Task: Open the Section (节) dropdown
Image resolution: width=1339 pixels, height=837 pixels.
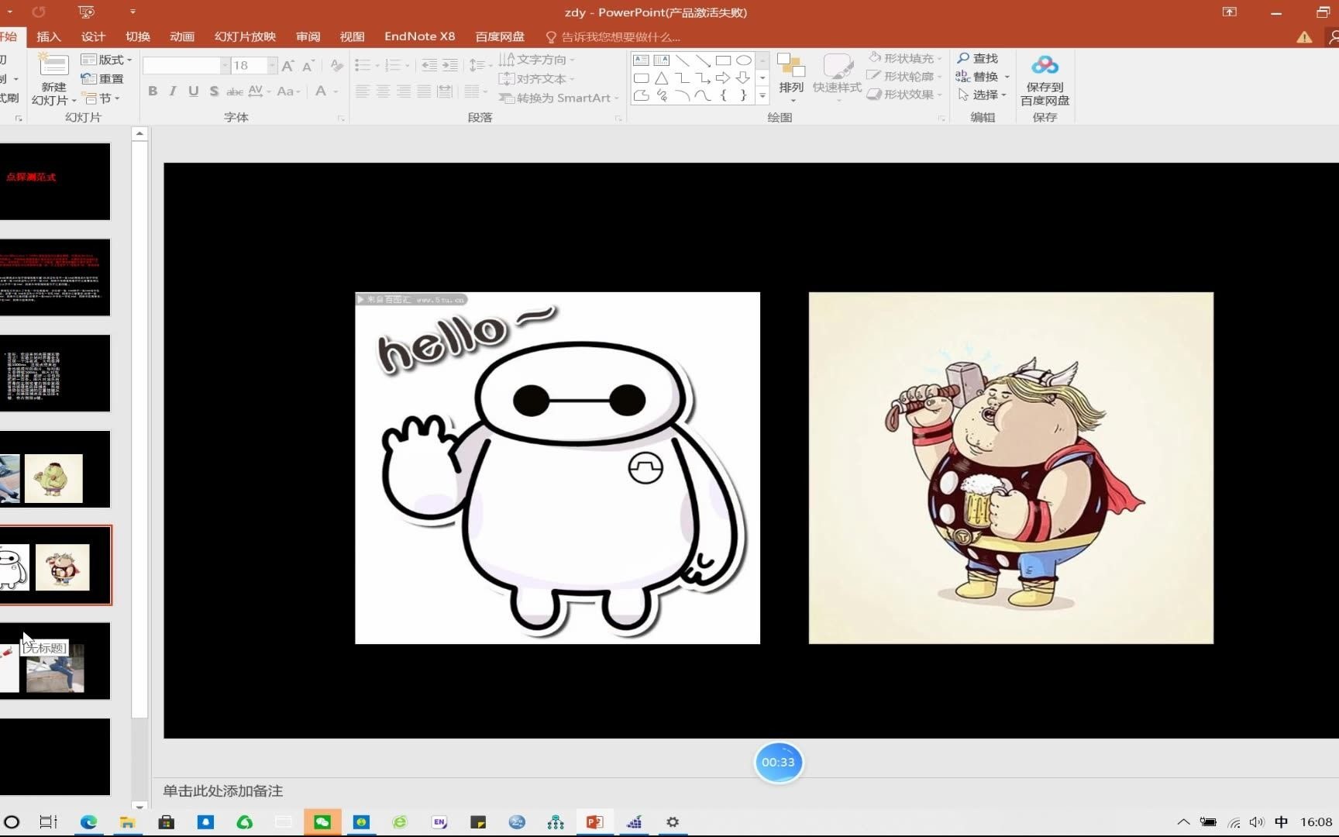Action: pyautogui.click(x=102, y=98)
